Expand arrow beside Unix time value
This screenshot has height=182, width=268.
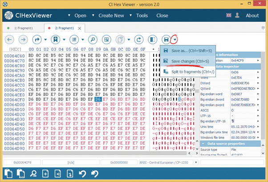pyautogui.click(x=258, y=127)
